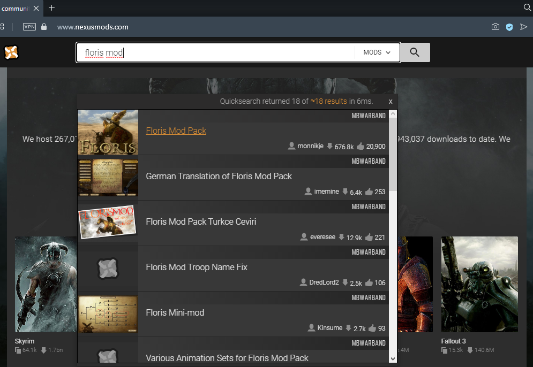Image resolution: width=533 pixels, height=367 pixels.
Task: Click the thumbs-up icon beside 20,900
Action: tap(361, 146)
